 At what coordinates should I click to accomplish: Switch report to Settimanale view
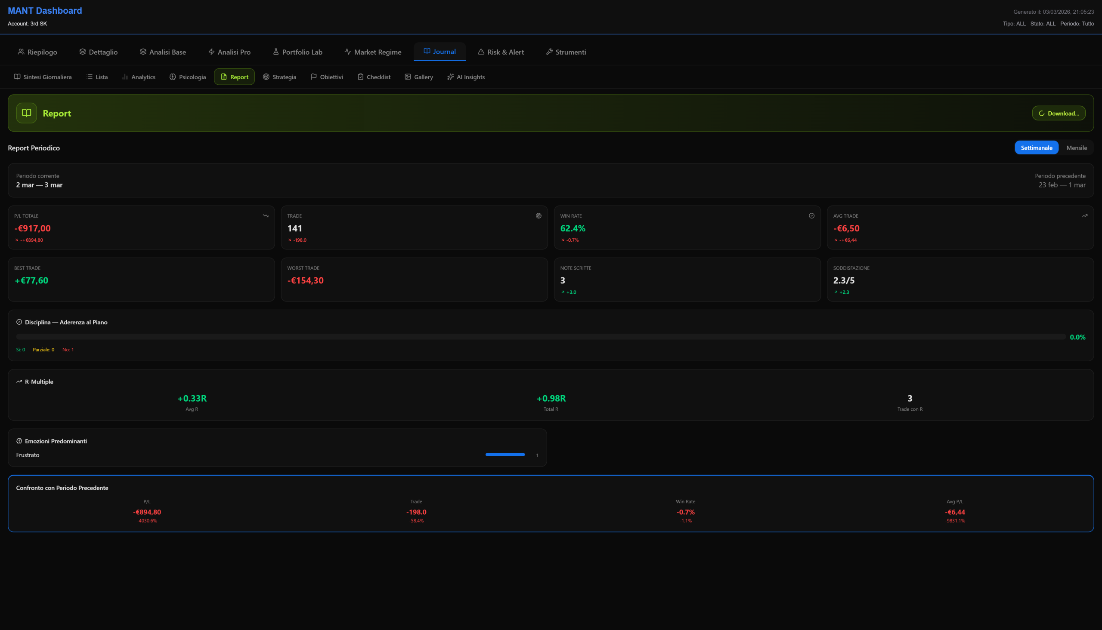(1036, 148)
